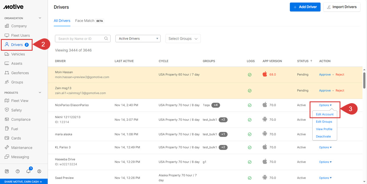Image resolution: width=367 pixels, height=184 pixels.
Task: Open the Drivers sidebar item
Action: (17, 45)
